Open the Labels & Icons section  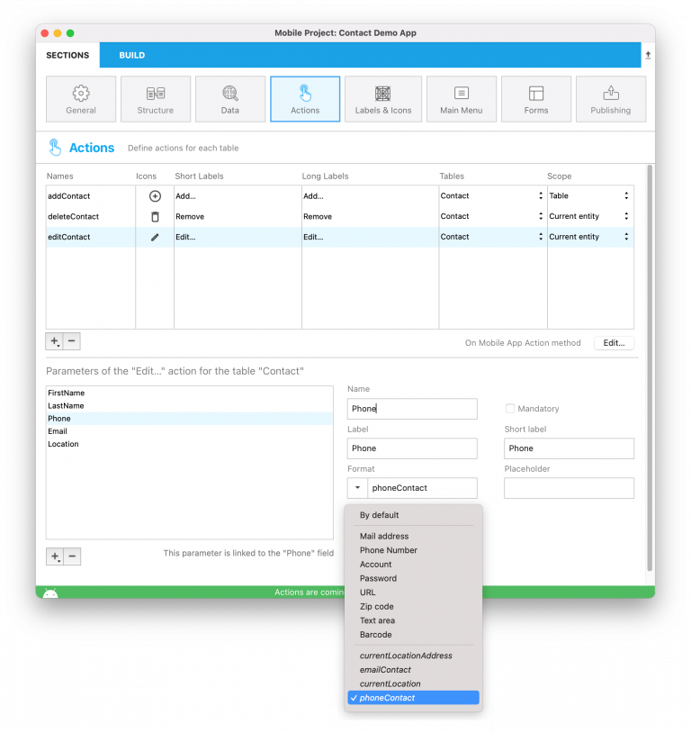point(383,99)
